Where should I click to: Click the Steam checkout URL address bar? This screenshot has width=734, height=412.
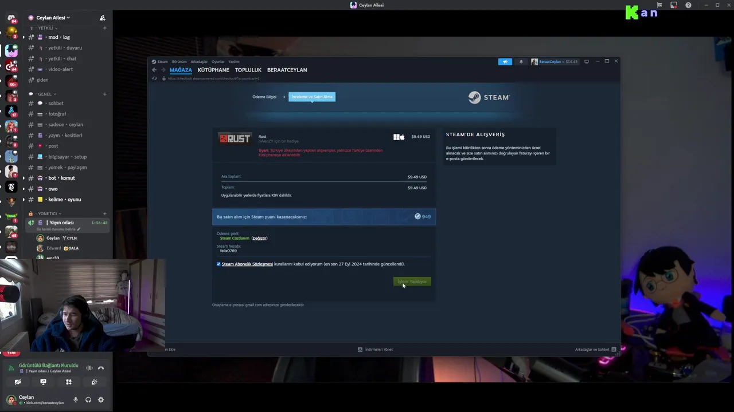pos(213,78)
